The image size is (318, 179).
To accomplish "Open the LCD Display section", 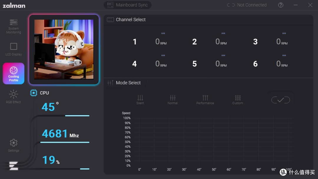I will tap(14, 49).
